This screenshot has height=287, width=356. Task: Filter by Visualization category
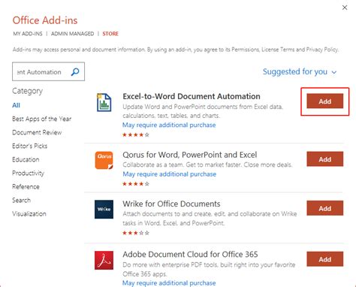(x=29, y=213)
